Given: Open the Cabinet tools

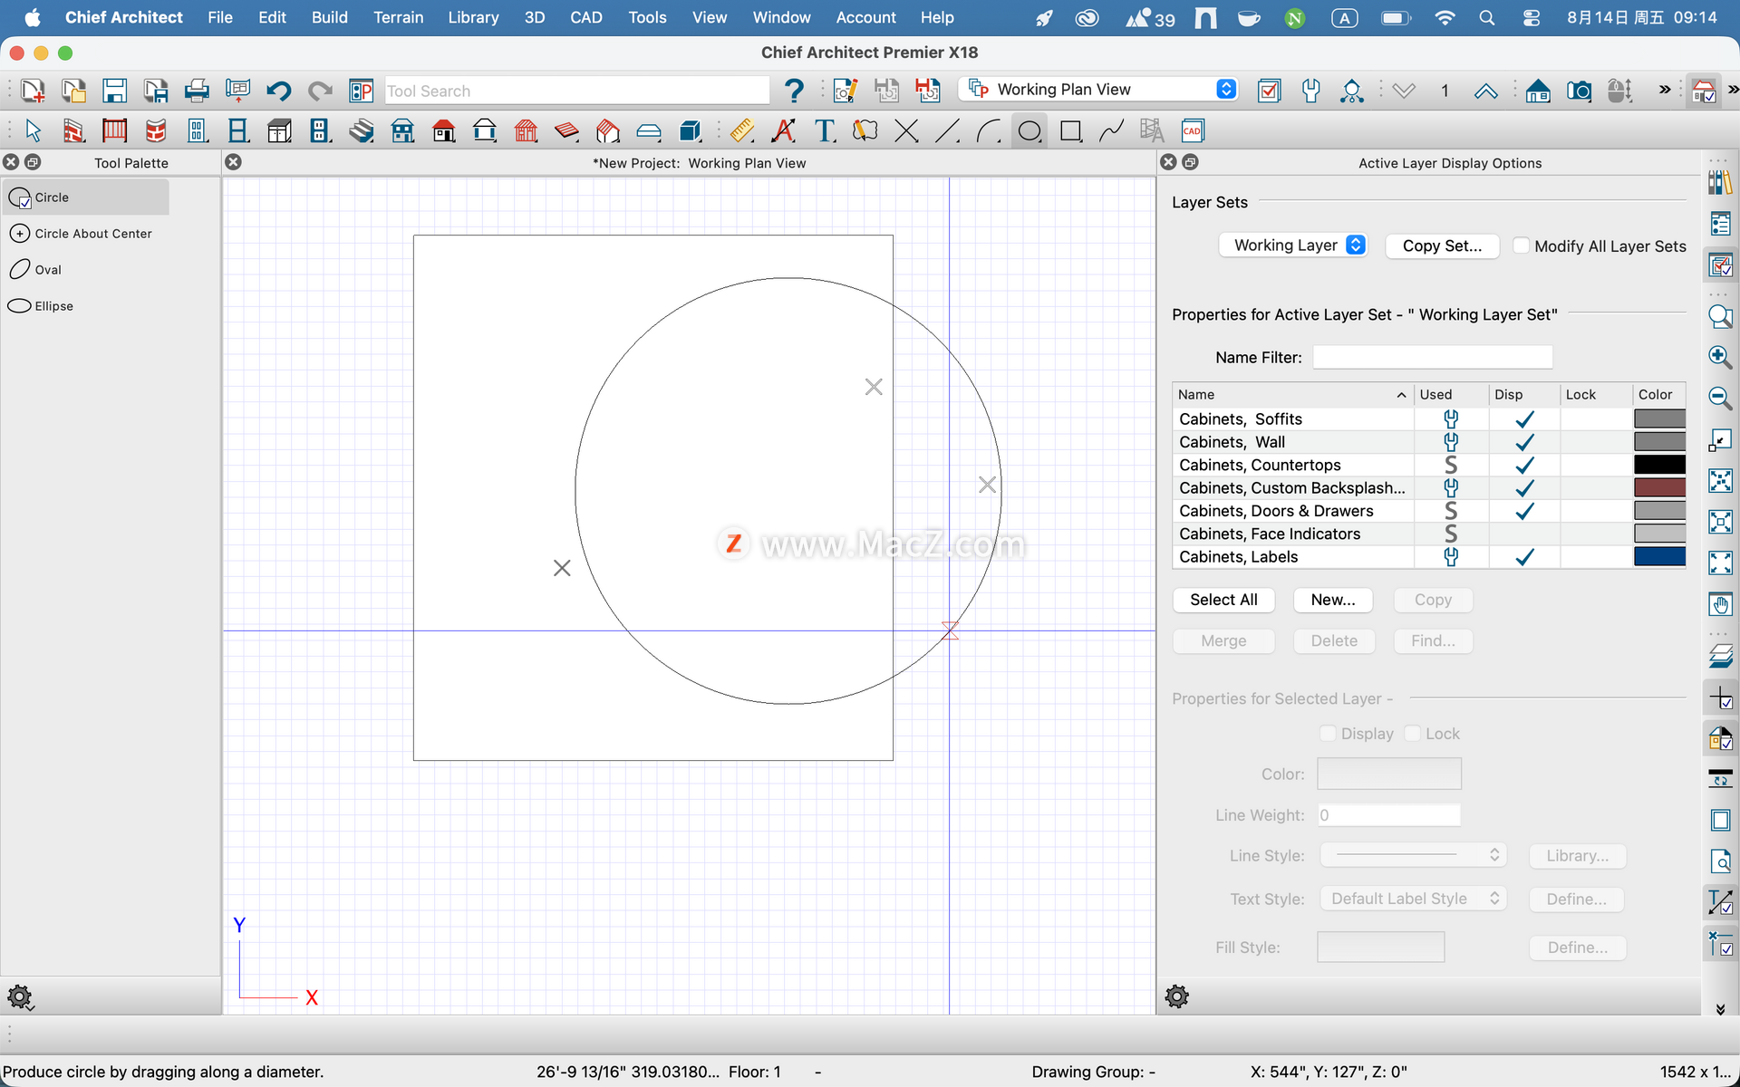Looking at the screenshot, I should click(279, 131).
